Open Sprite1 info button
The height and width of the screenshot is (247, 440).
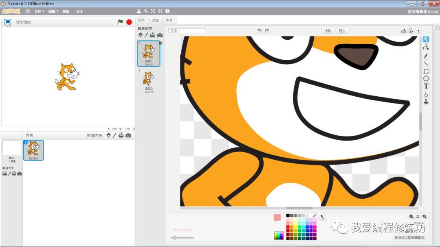tap(26, 142)
